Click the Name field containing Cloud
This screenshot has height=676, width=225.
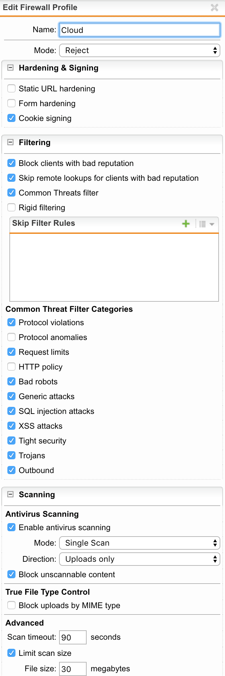coord(140,30)
